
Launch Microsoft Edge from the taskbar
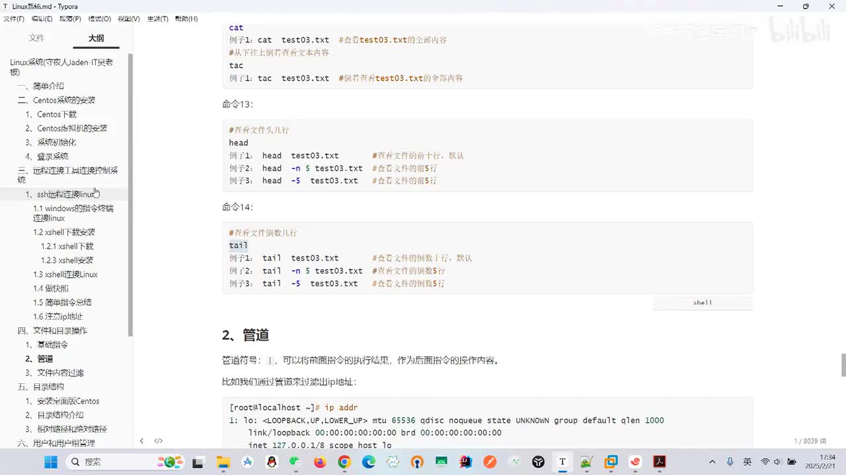point(368,462)
